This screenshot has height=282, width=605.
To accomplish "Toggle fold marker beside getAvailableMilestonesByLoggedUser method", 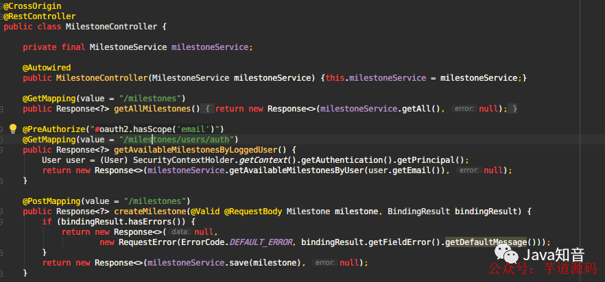I will pyautogui.click(x=1, y=150).
